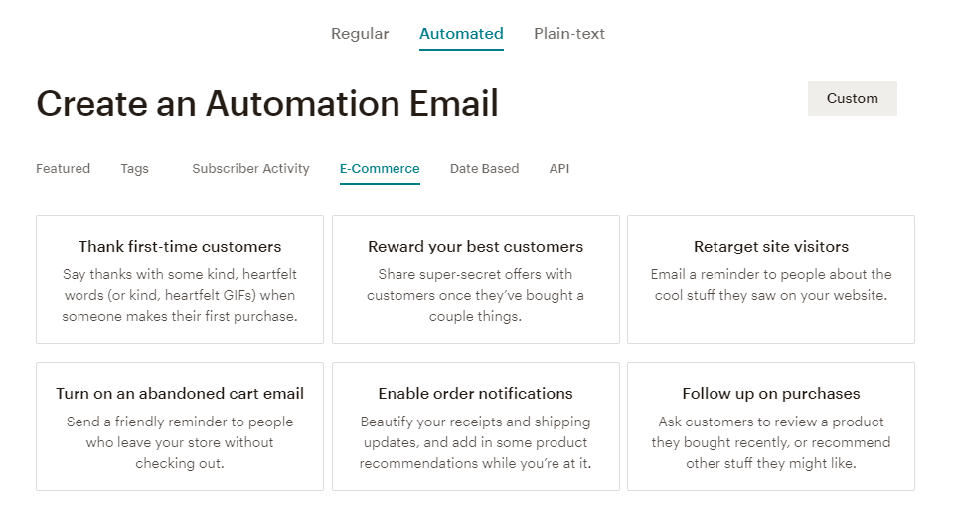Select the Retarget site visitors title
This screenshot has width=954, height=506.
[771, 247]
